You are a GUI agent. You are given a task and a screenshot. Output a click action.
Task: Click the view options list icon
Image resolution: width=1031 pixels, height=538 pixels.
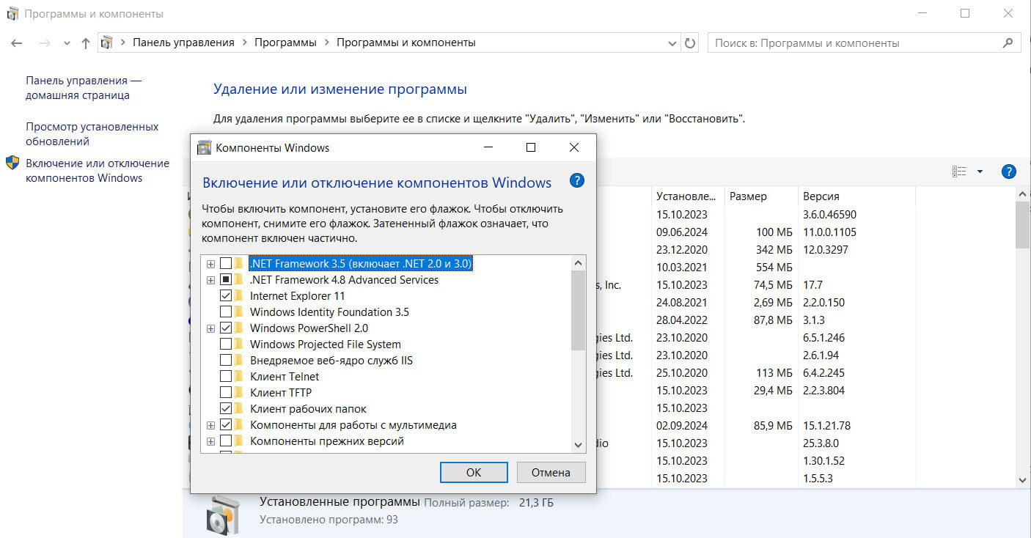[x=959, y=172]
